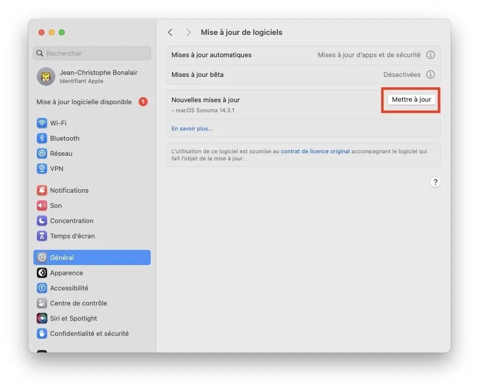Click the VPN icon in sidebar
The image size is (479, 390).
tap(42, 168)
